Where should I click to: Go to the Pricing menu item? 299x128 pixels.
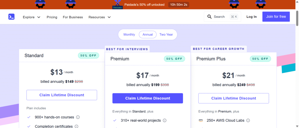tap(52, 17)
